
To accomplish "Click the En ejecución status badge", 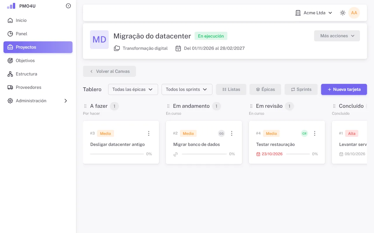I will [211, 36].
